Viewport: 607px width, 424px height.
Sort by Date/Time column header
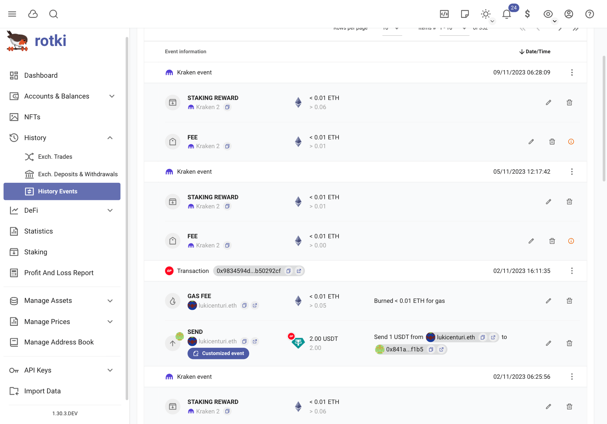coord(535,52)
